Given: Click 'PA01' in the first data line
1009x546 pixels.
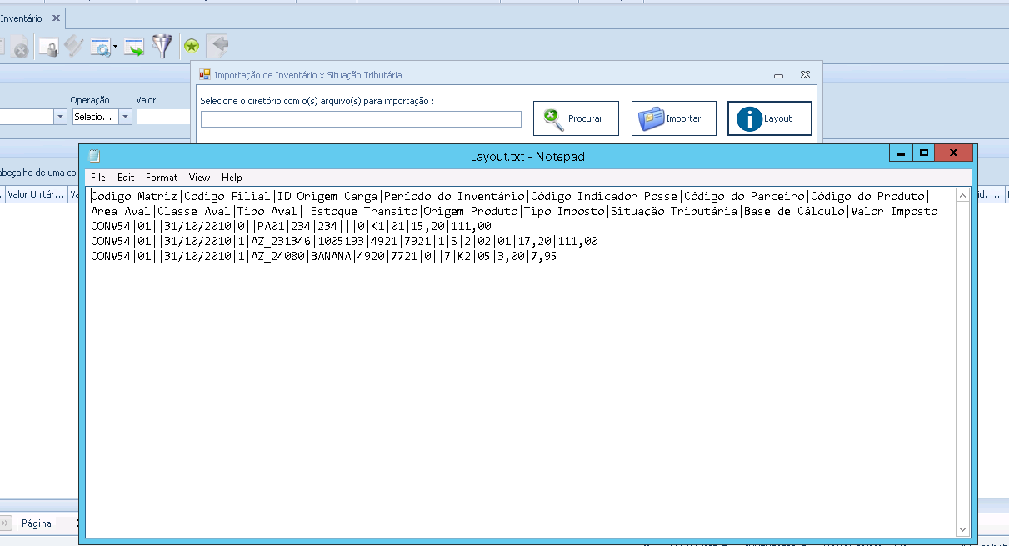Looking at the screenshot, I should pyautogui.click(x=271, y=226).
